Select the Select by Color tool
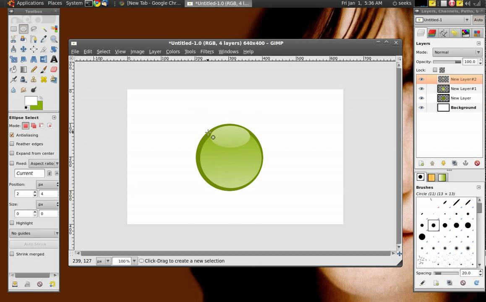Image resolution: width=486 pixels, height=302 pixels. [x=54, y=29]
